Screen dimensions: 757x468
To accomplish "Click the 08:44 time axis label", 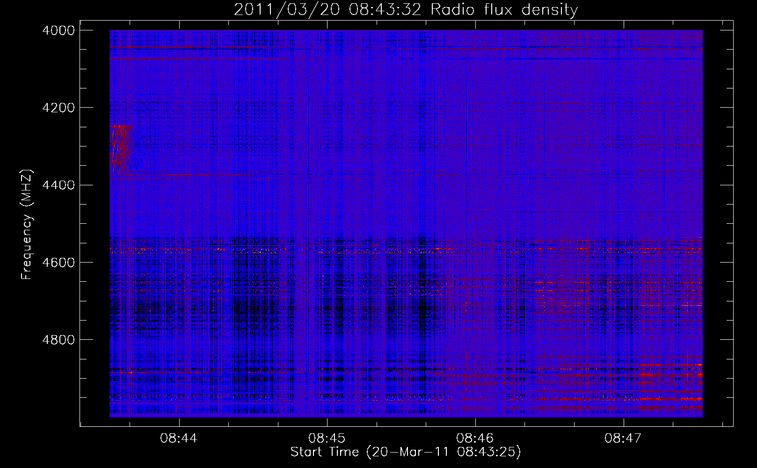I will pos(179,439).
